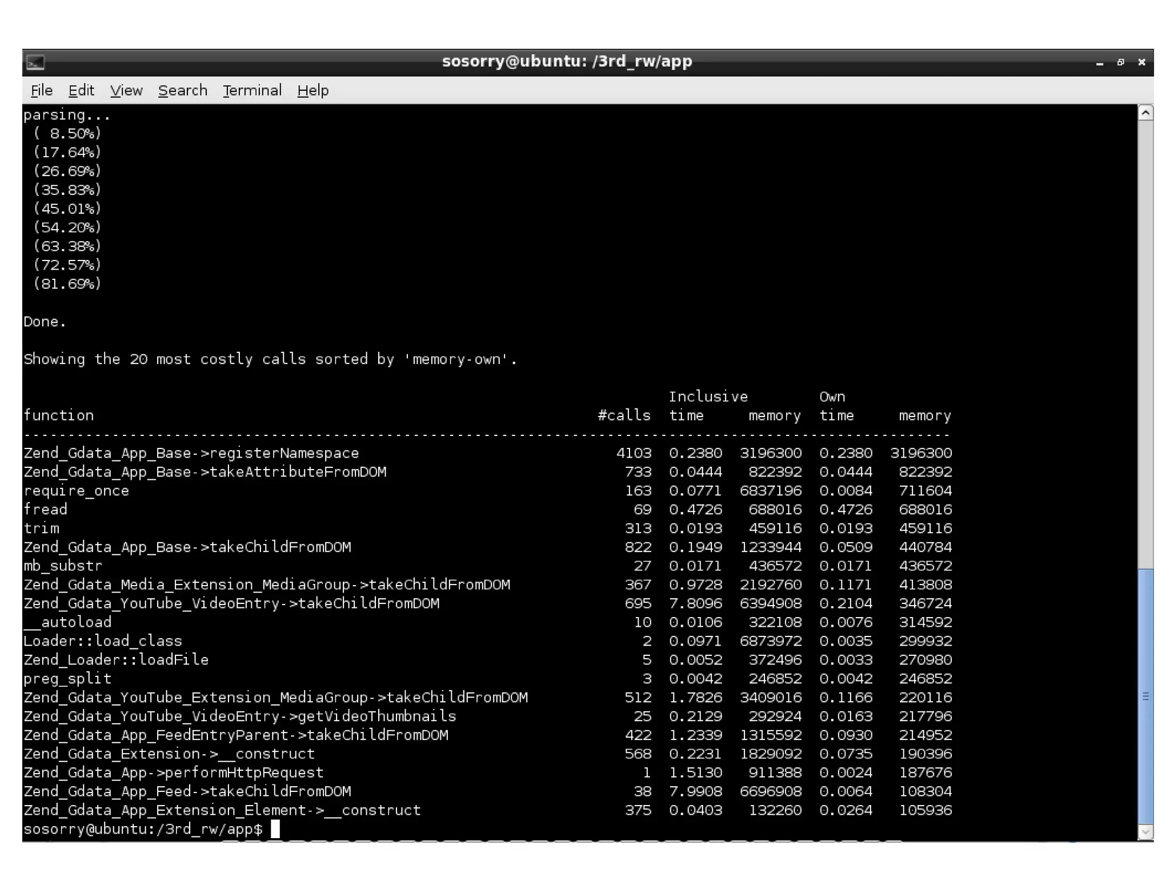The height and width of the screenshot is (877, 1170).
Task: Click the 'Showing the 20 most costly calls' line
Action: (270, 359)
